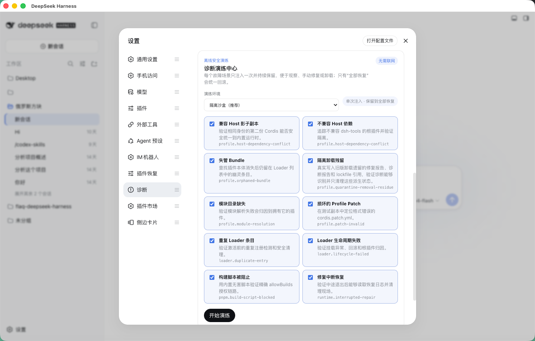Screen dimensions: 535x341
Task: Click 离线安全演练 link text
Action: 216,60
